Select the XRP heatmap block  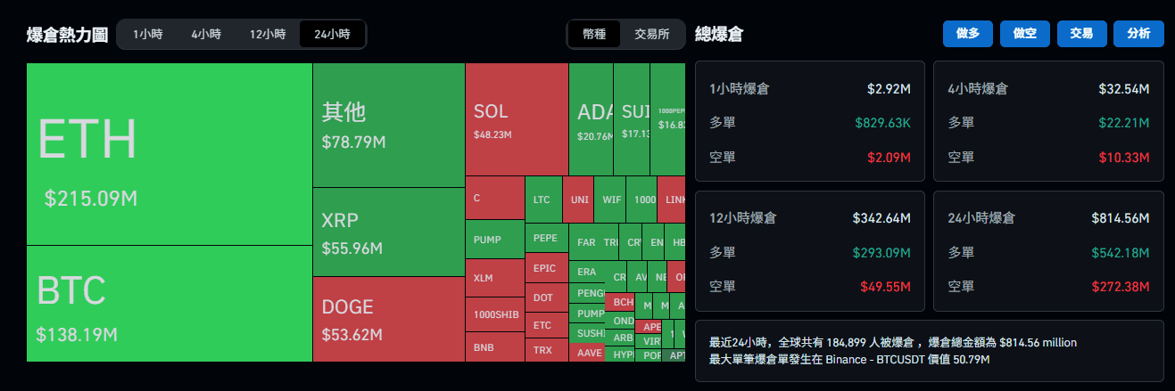[389, 232]
